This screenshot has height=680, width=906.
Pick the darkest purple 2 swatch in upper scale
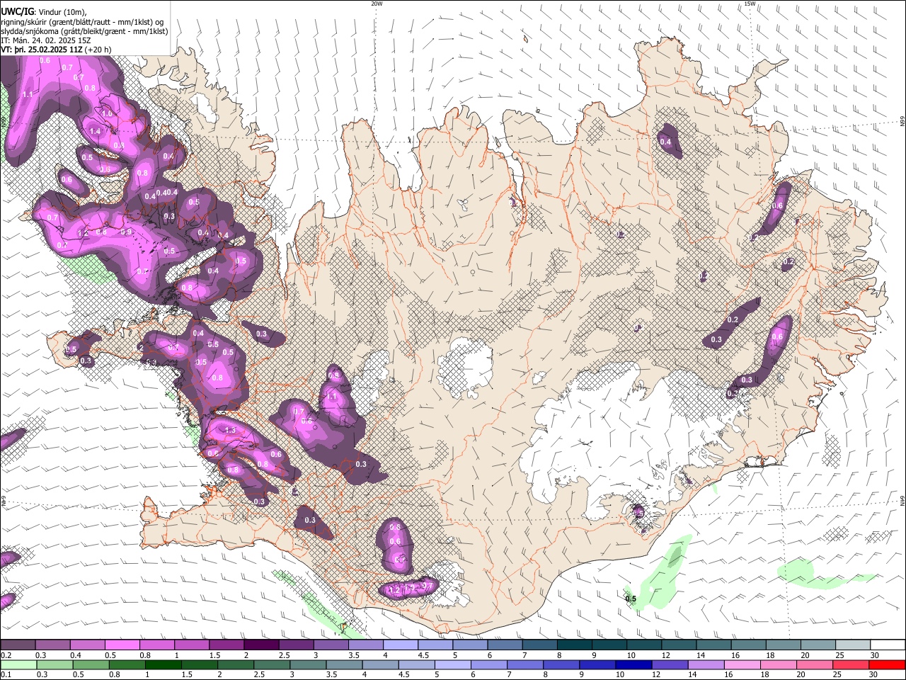(260, 645)
